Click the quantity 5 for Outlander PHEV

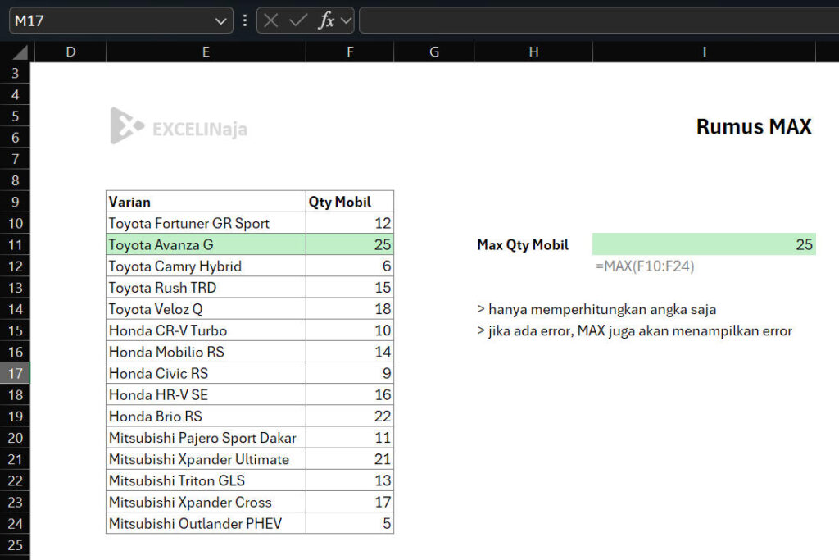click(x=350, y=523)
